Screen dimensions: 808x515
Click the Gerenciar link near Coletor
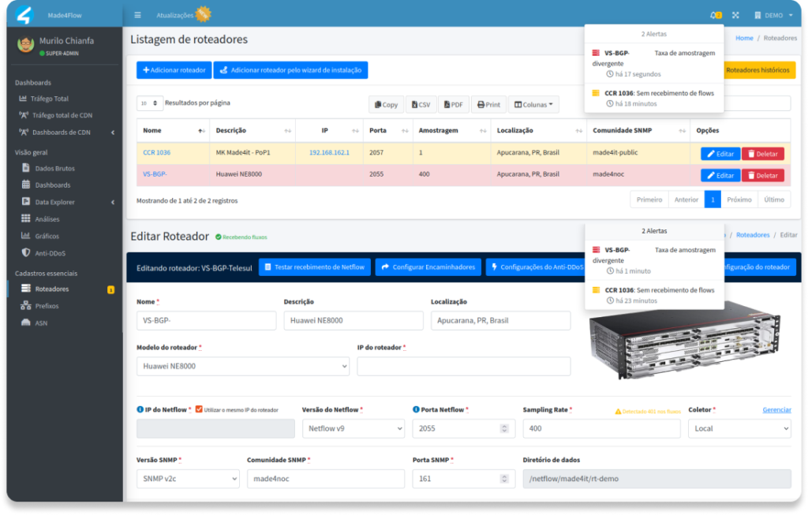pos(776,409)
